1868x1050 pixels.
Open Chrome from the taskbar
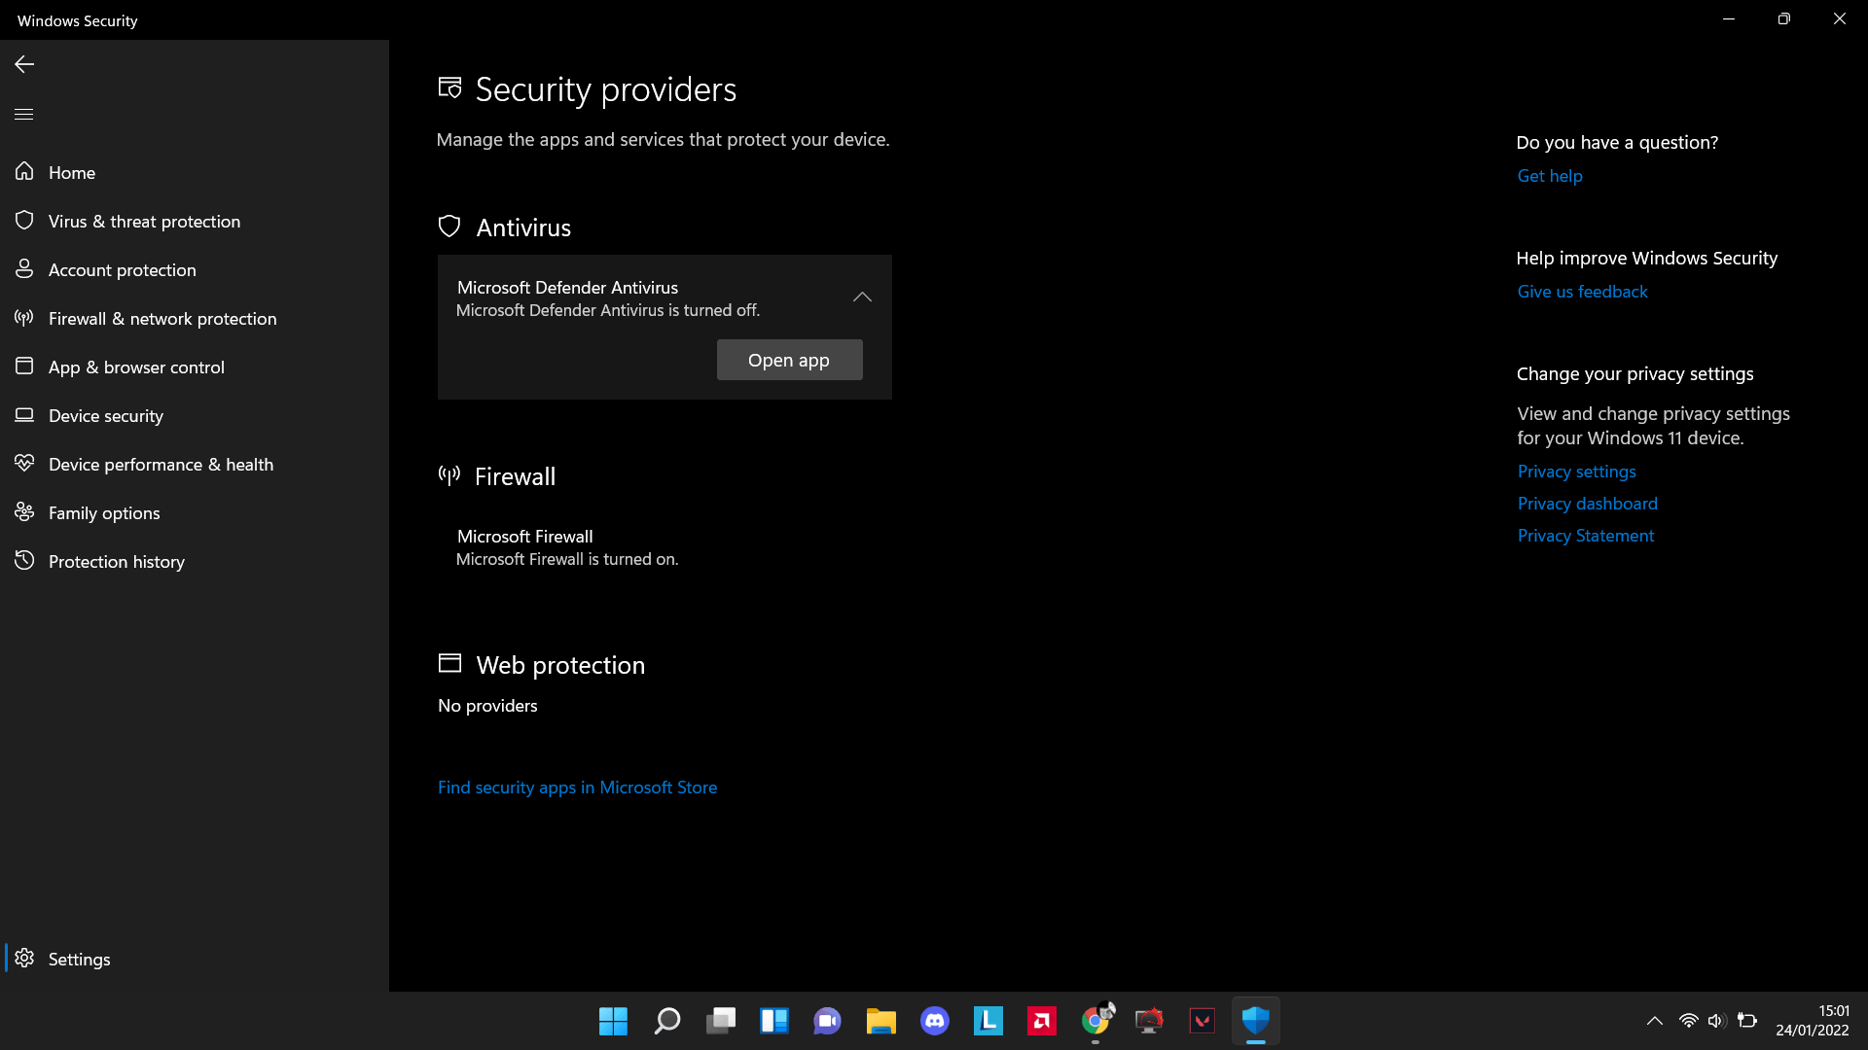pyautogui.click(x=1096, y=1021)
